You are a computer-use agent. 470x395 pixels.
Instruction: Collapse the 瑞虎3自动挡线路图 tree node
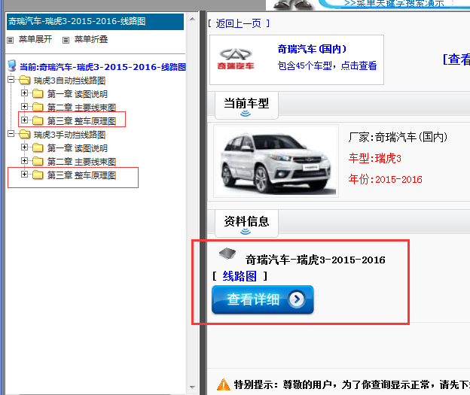click(11, 80)
